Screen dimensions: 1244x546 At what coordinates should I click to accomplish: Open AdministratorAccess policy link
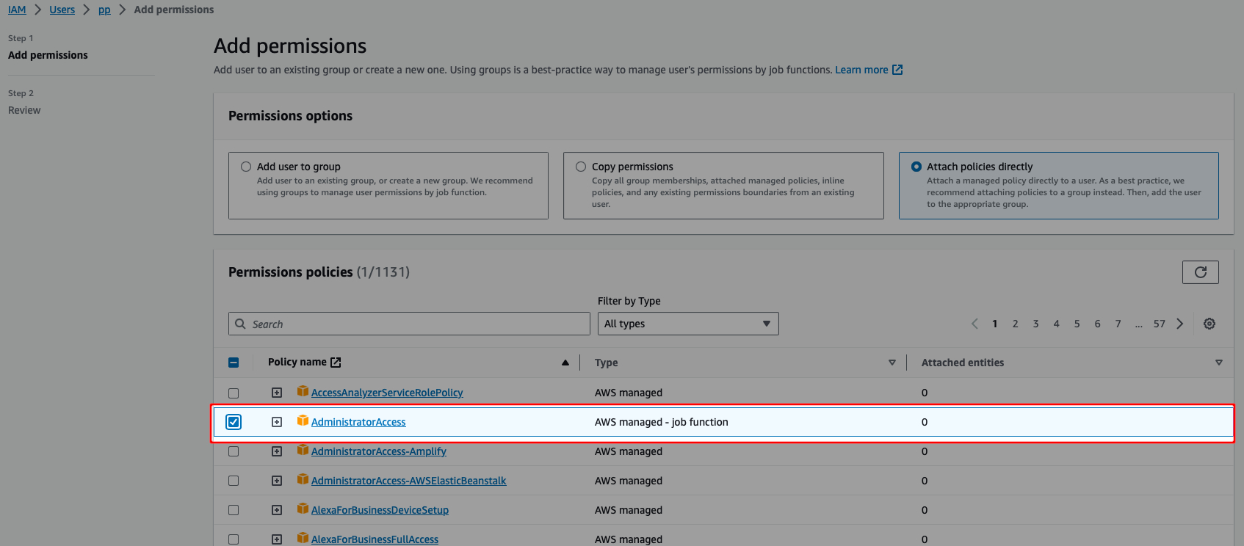coord(358,422)
